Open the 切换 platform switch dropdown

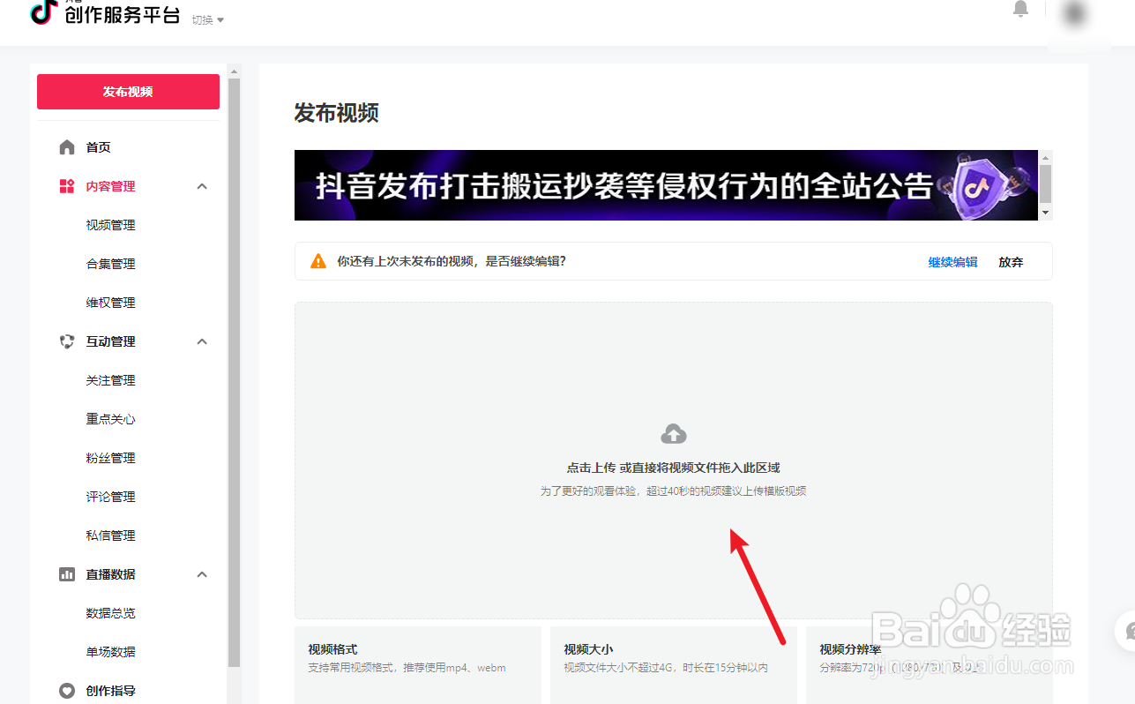[x=208, y=19]
